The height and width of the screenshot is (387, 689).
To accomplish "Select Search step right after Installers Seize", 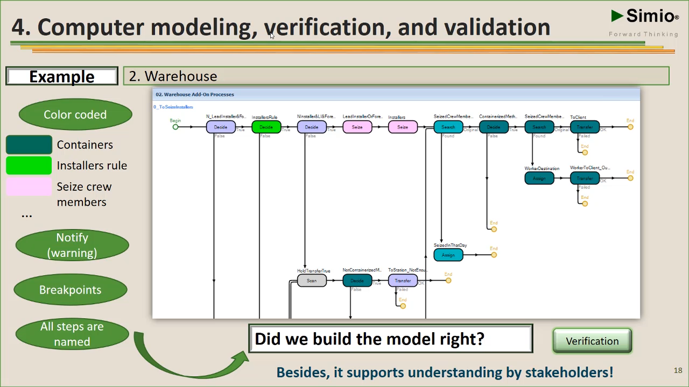I will 448,127.
